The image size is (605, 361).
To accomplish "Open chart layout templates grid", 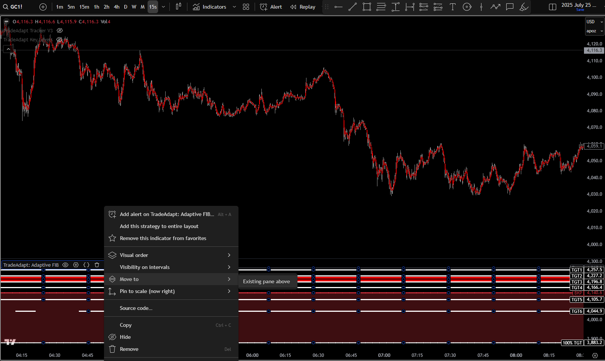I will 246,7.
